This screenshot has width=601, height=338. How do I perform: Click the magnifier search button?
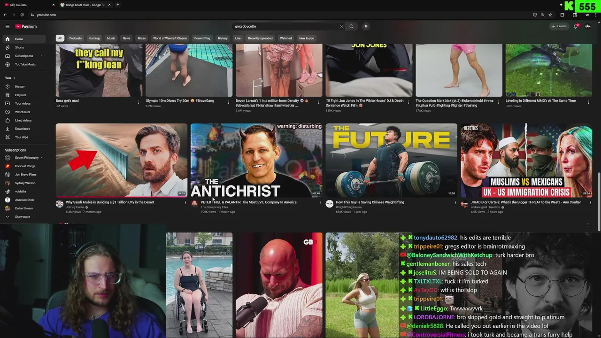coord(351,26)
